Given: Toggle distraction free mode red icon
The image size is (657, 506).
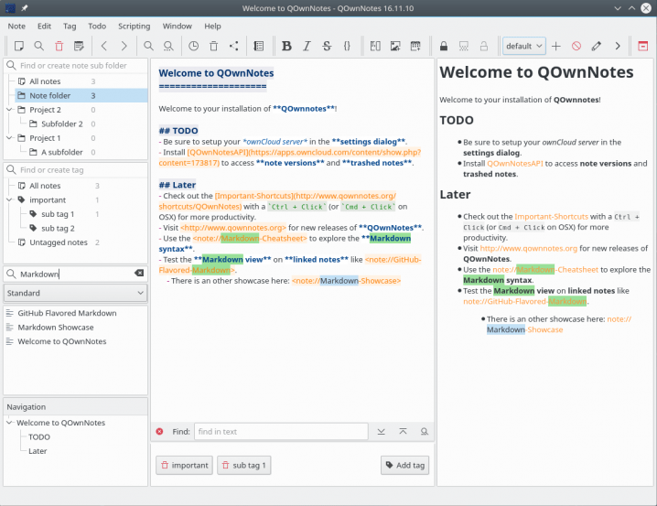Looking at the screenshot, I should click(x=642, y=46).
